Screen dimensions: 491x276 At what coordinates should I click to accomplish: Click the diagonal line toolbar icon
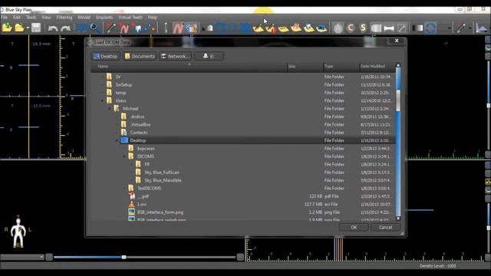(x=401, y=28)
